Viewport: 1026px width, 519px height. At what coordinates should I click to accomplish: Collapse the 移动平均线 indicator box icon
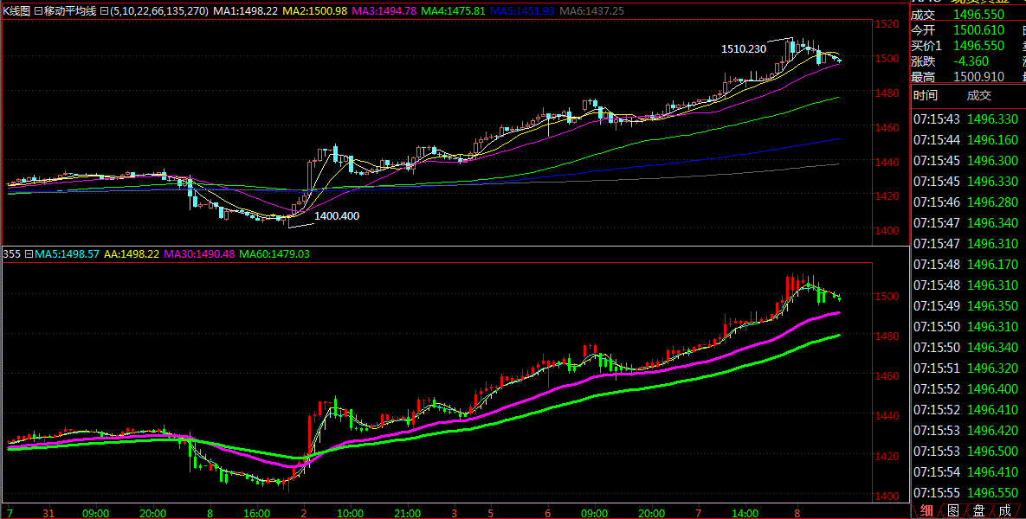[38, 11]
